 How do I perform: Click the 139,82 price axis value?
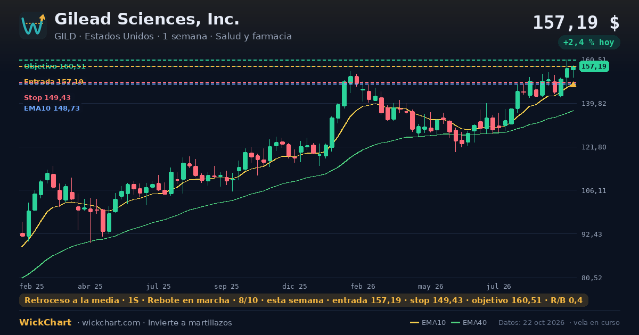(x=594, y=103)
